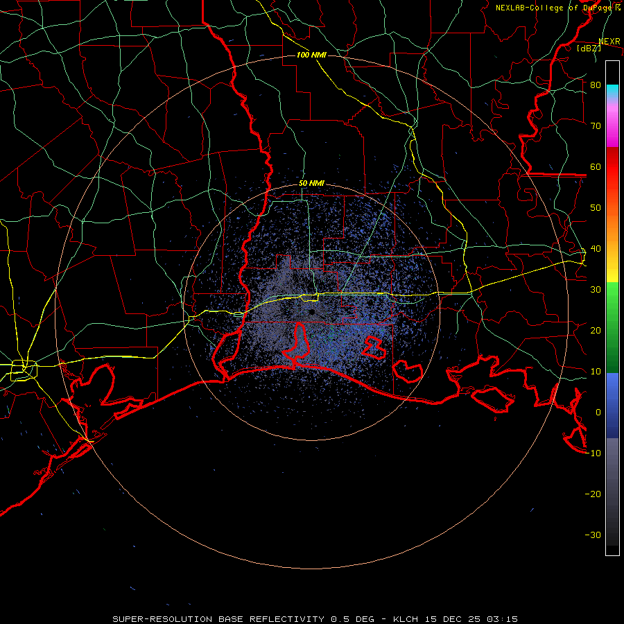Screen dimensions: 624x624
Task: Click the "100 NMI" range ring label
Action: pos(311,55)
